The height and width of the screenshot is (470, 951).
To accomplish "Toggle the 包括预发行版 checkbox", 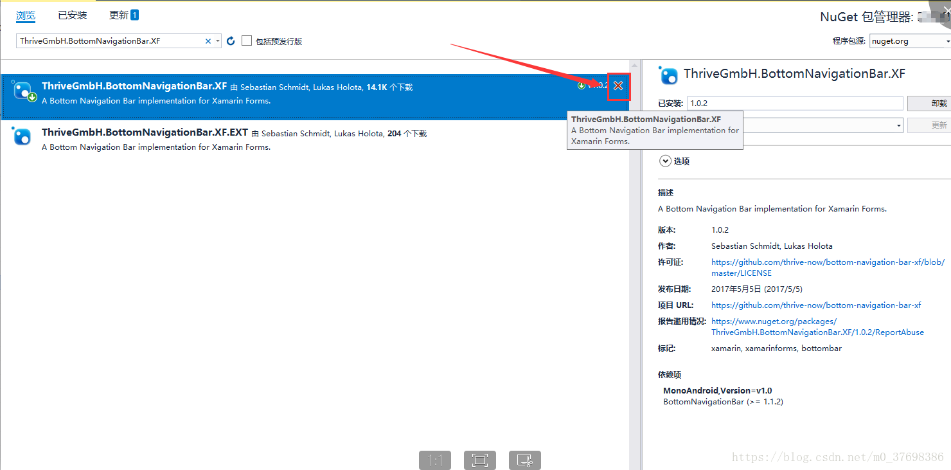I will [247, 41].
